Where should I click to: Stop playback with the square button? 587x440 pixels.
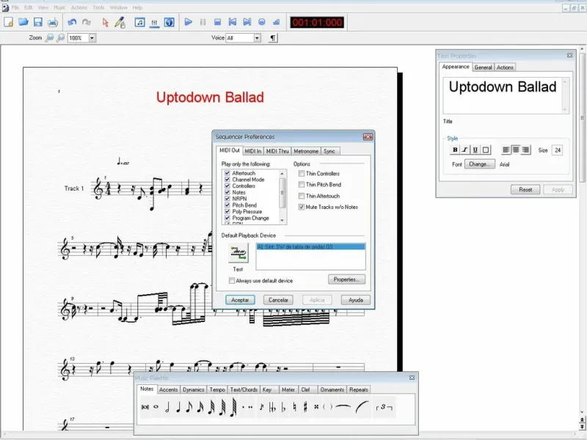(x=217, y=22)
